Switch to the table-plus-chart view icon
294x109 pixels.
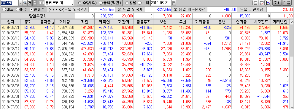[262, 3]
